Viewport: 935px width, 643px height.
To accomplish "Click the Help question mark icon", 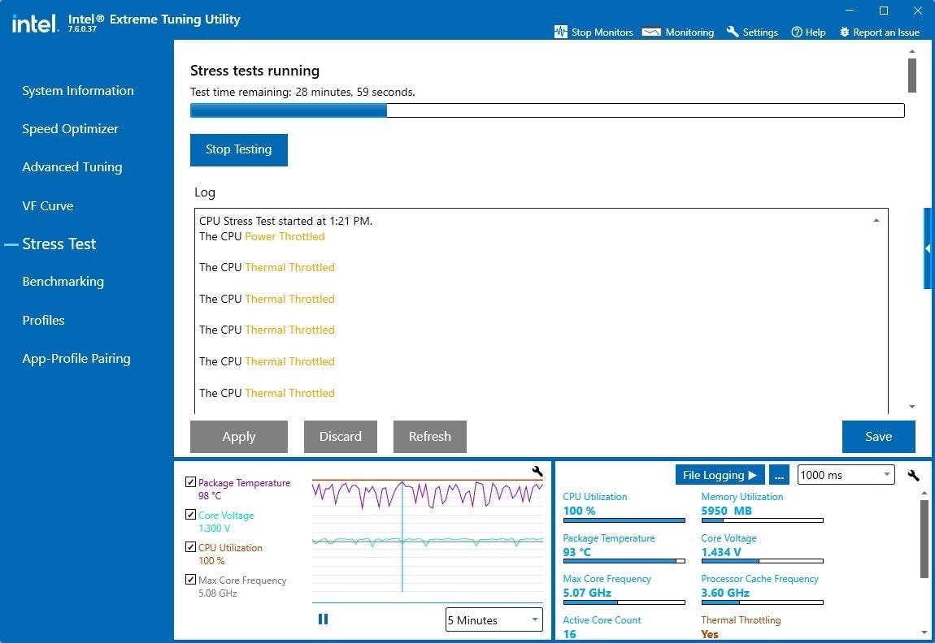I will 797,32.
